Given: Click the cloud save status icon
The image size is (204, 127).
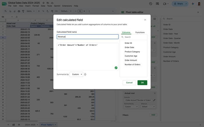Looking at the screenshot, I should 52,3.
